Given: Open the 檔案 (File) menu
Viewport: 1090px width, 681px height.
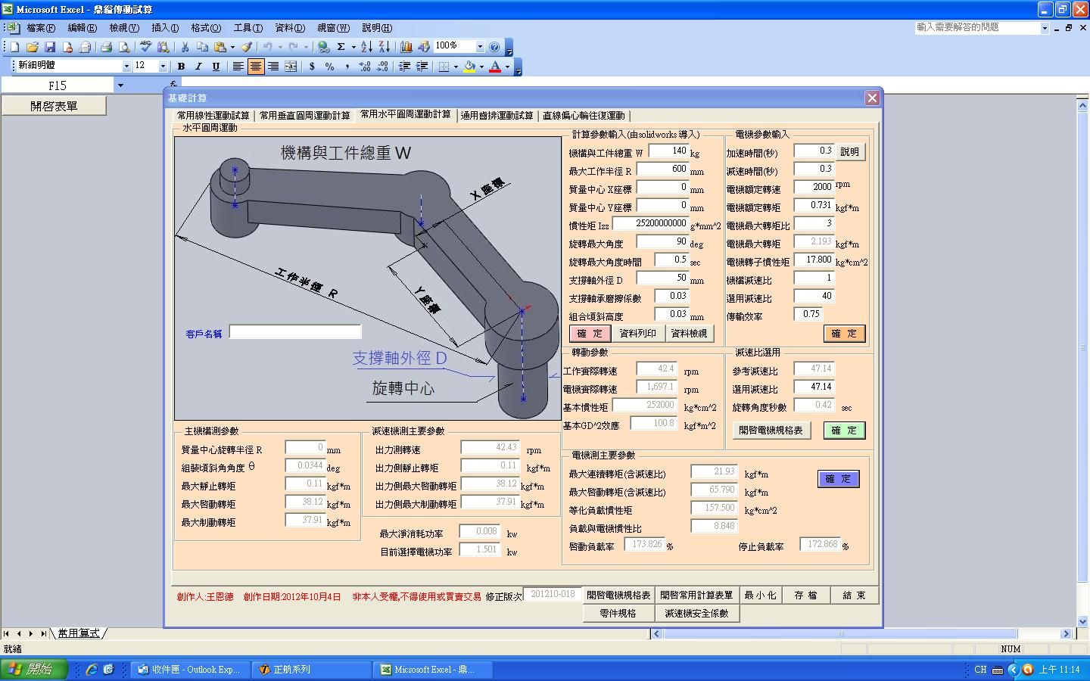Looking at the screenshot, I should [x=41, y=28].
